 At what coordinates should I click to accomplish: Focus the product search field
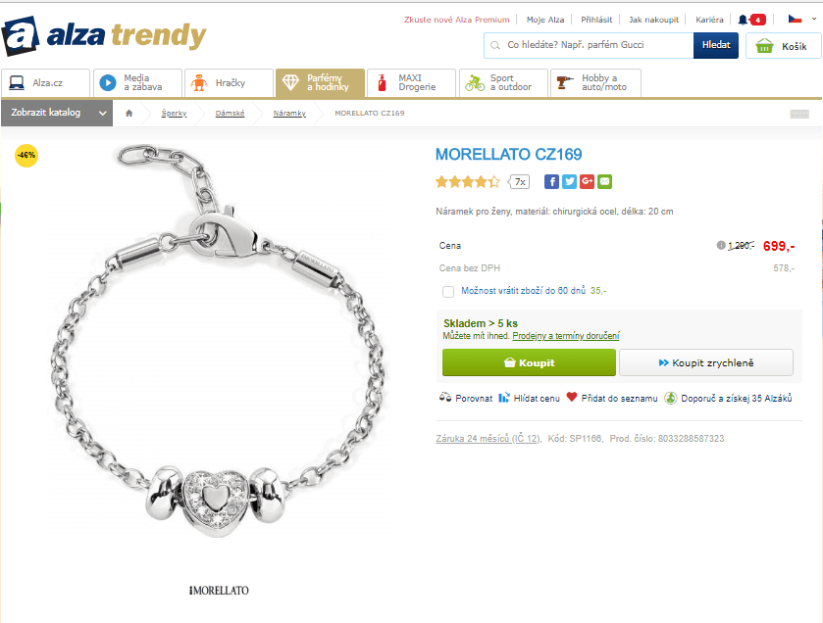(589, 46)
